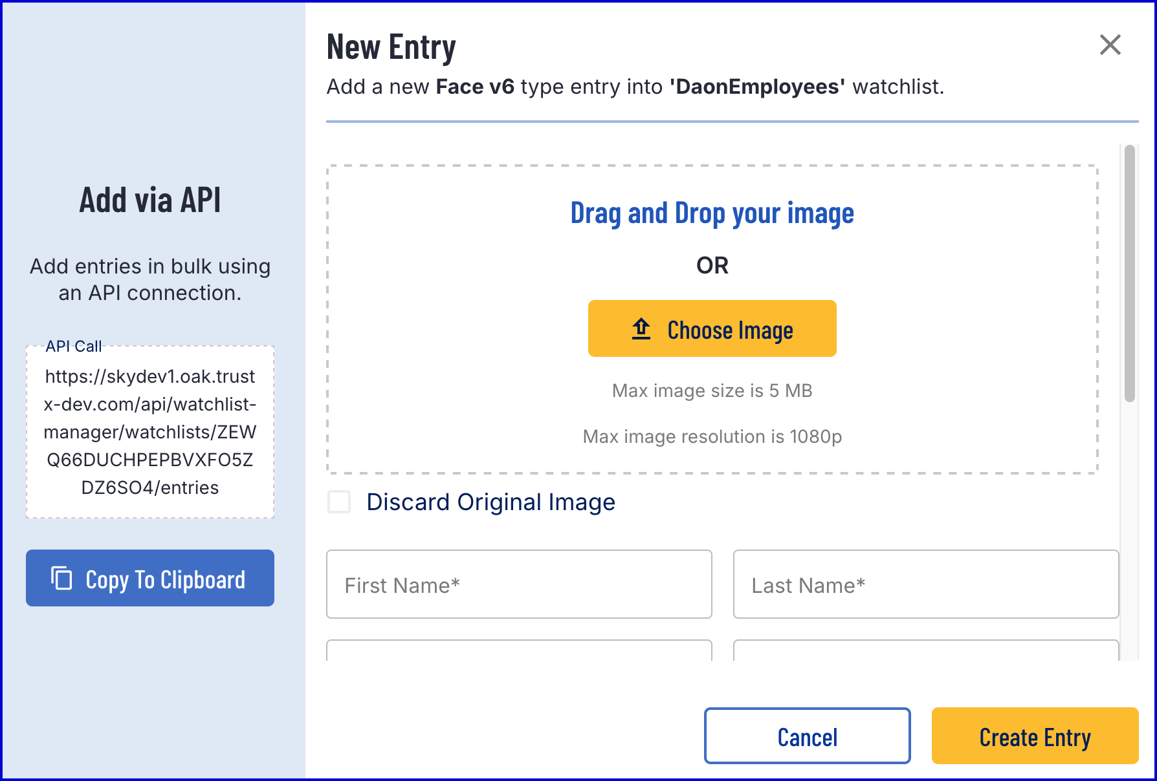This screenshot has width=1157, height=781.
Task: Click the Copy To Clipboard button text
Action: (x=165, y=579)
